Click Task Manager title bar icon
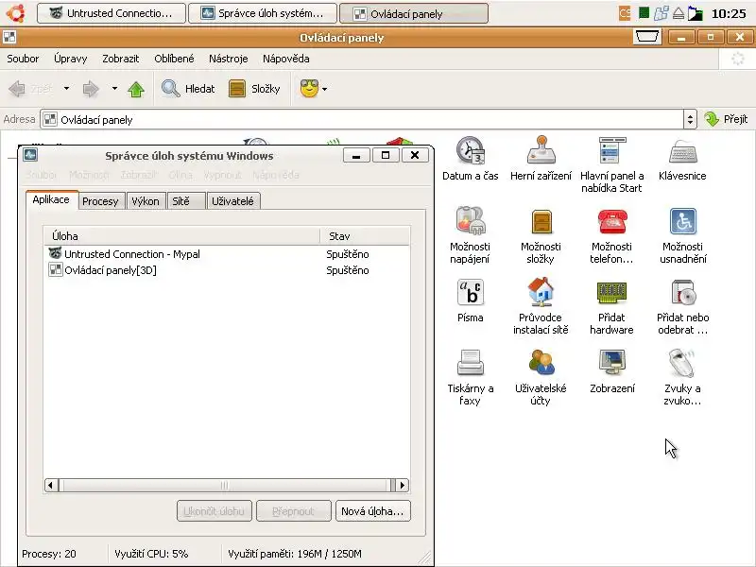 pos(30,155)
